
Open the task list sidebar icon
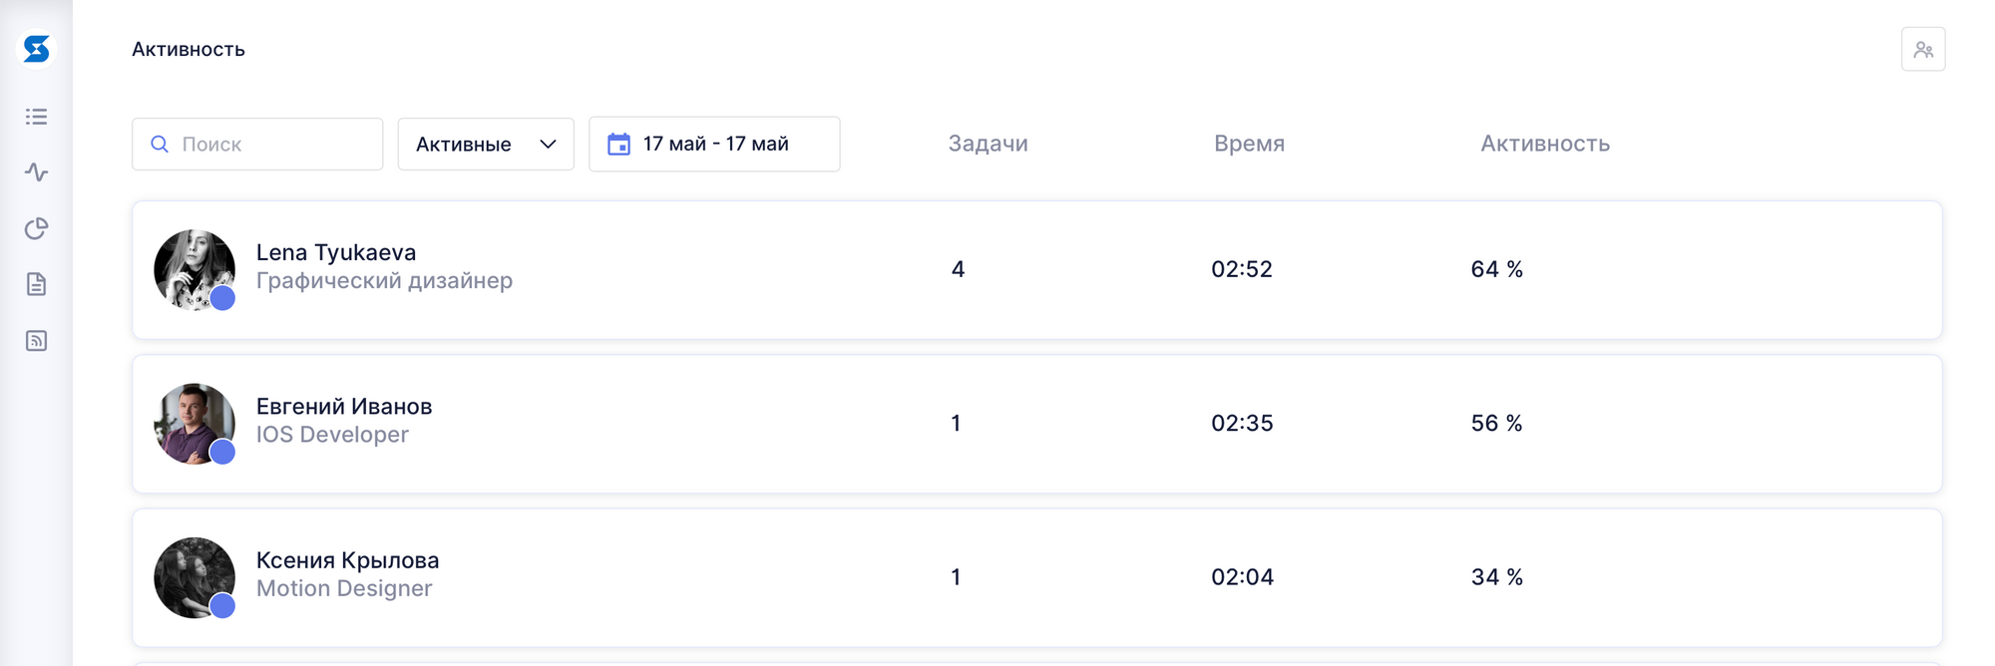tap(37, 117)
